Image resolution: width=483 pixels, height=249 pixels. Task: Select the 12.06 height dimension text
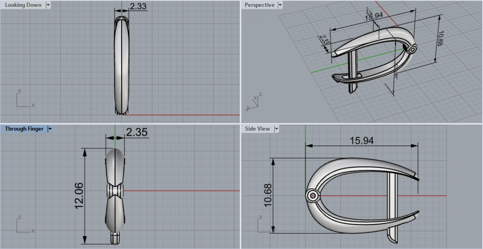coord(79,196)
